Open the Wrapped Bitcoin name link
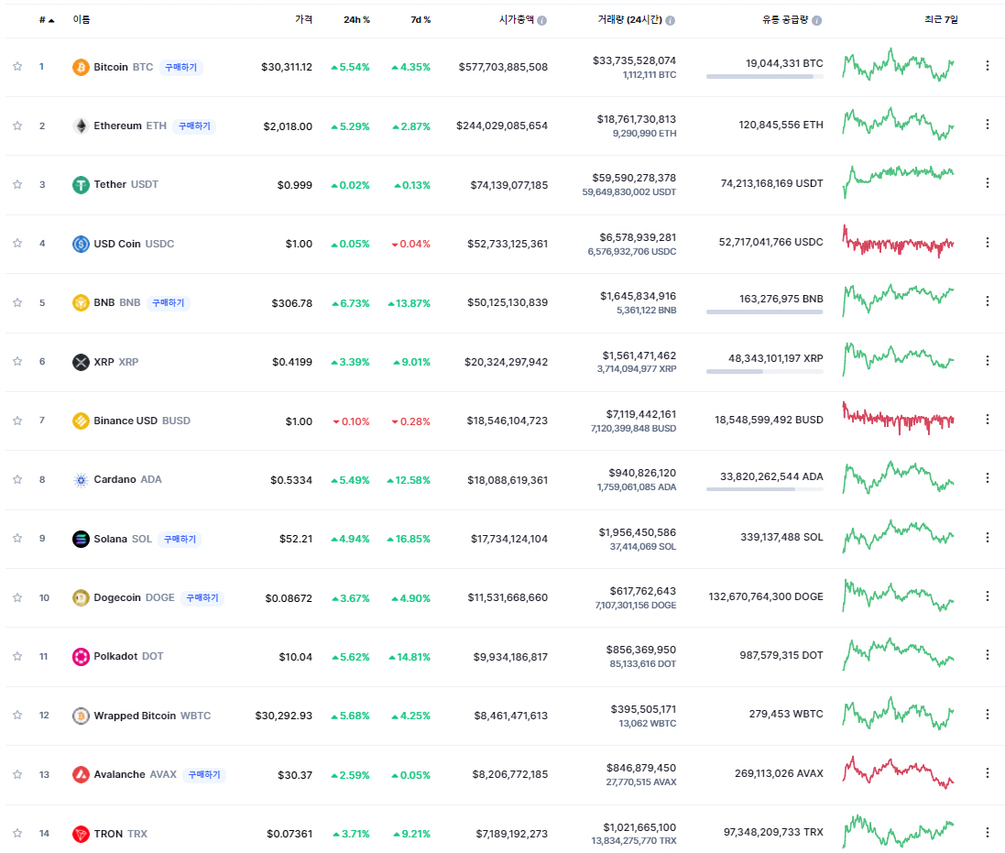The width and height of the screenshot is (1005, 853). click(135, 716)
